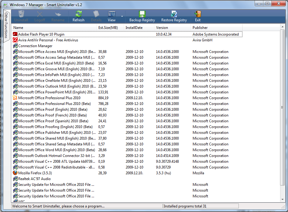The image size is (288, 212).
Task: Click the greyed Rename toolbar icon
Action: pyautogui.click(x=58, y=14)
